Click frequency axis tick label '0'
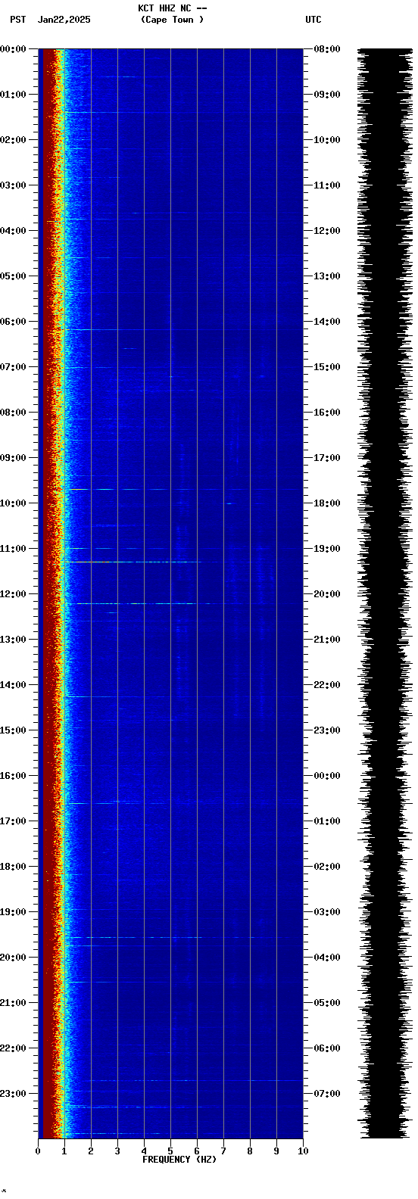Viewport: 418px width, 1199px height. (38, 1151)
